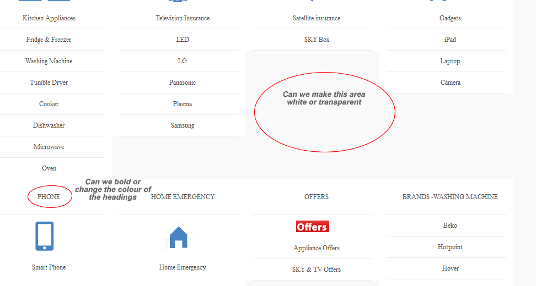This screenshot has height=286, width=536.
Task: Click the HOME EMERGENCY heading
Action: 183,197
